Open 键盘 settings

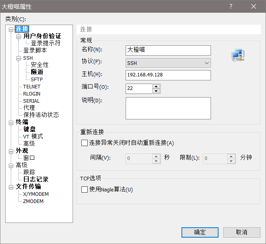(x=30, y=129)
